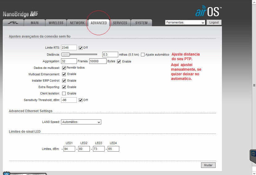Screen dimensions: 256x175
Task: Click the Limite RTS input field
Action: (69, 48)
